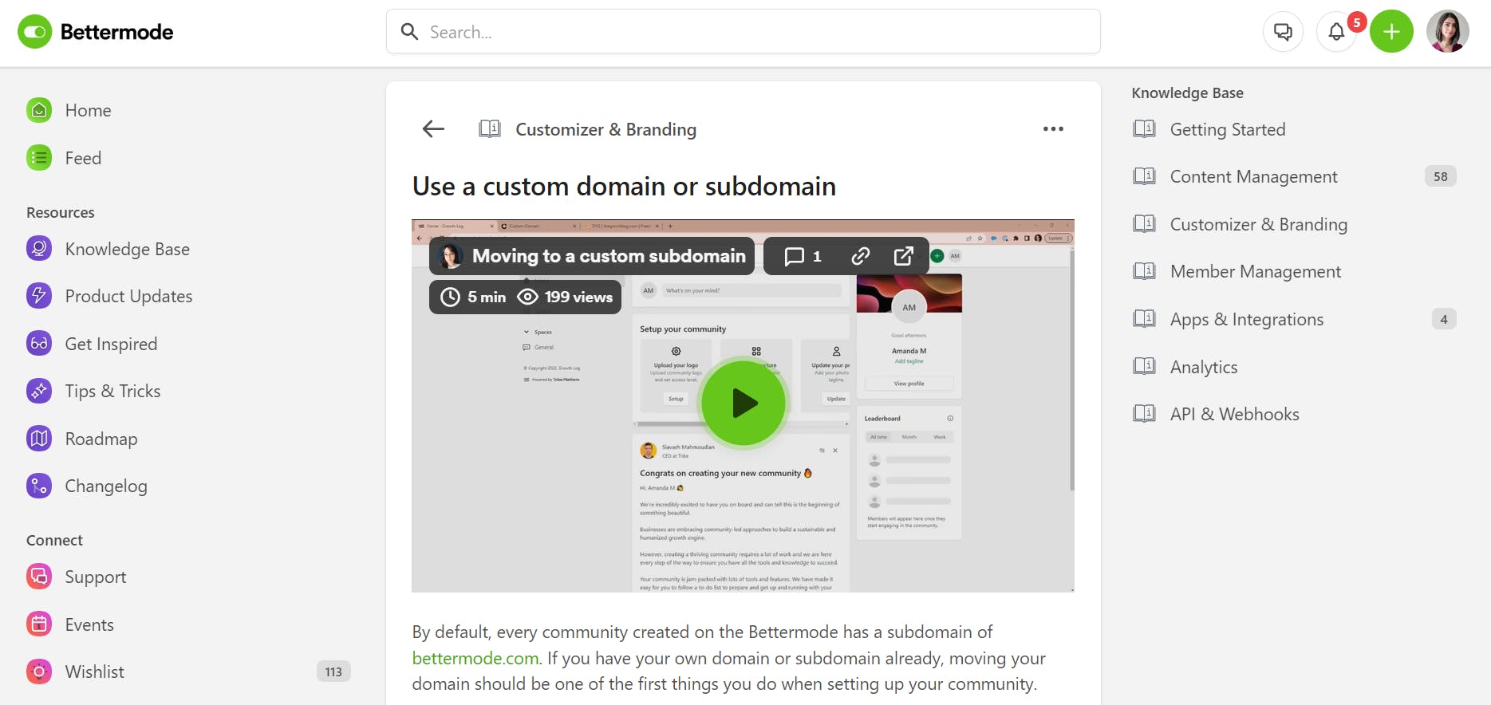Open the three-dots post options menu
The height and width of the screenshot is (705, 1491).
click(1053, 128)
